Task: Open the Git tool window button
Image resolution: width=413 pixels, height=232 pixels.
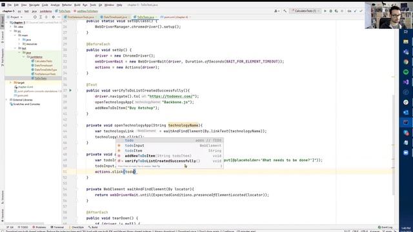Action: click(x=10, y=227)
